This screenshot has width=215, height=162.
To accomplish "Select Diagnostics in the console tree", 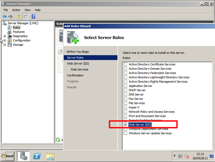I will (x=20, y=36).
